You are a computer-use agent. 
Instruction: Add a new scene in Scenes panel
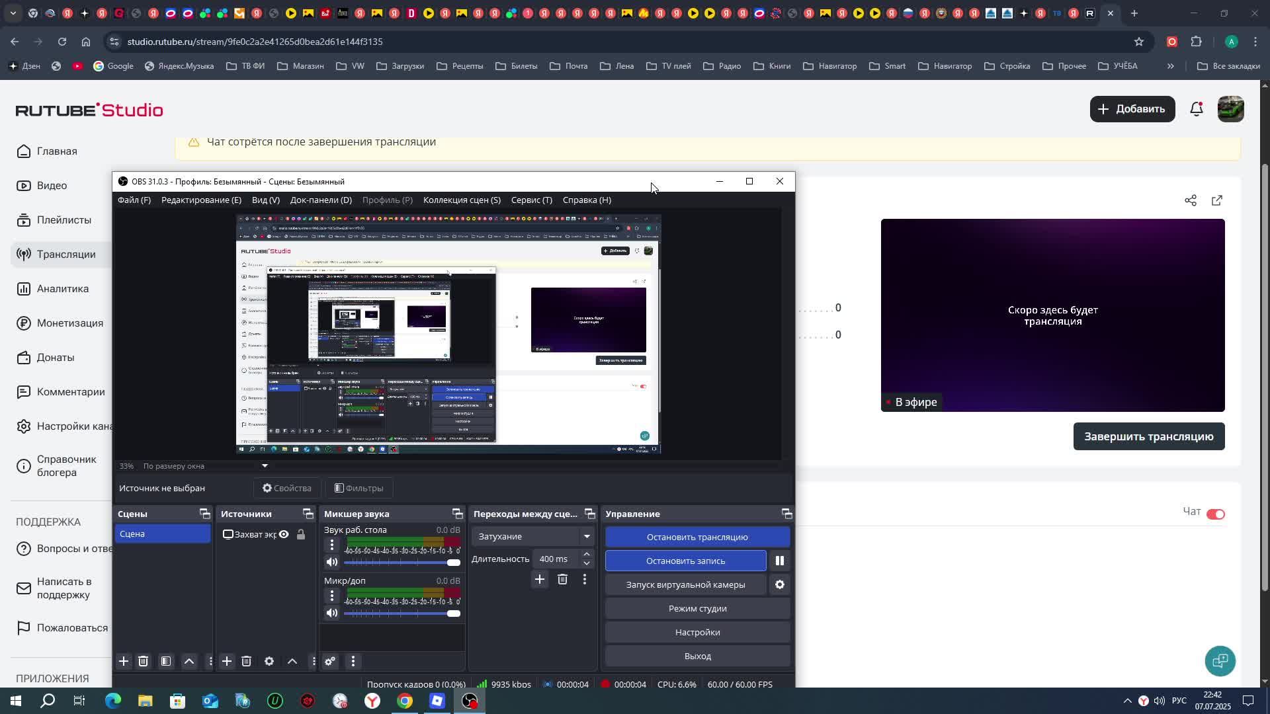click(124, 661)
